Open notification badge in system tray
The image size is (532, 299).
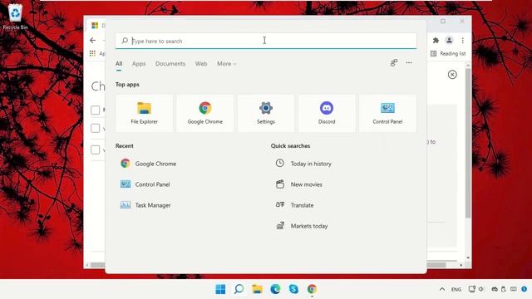coord(525,289)
